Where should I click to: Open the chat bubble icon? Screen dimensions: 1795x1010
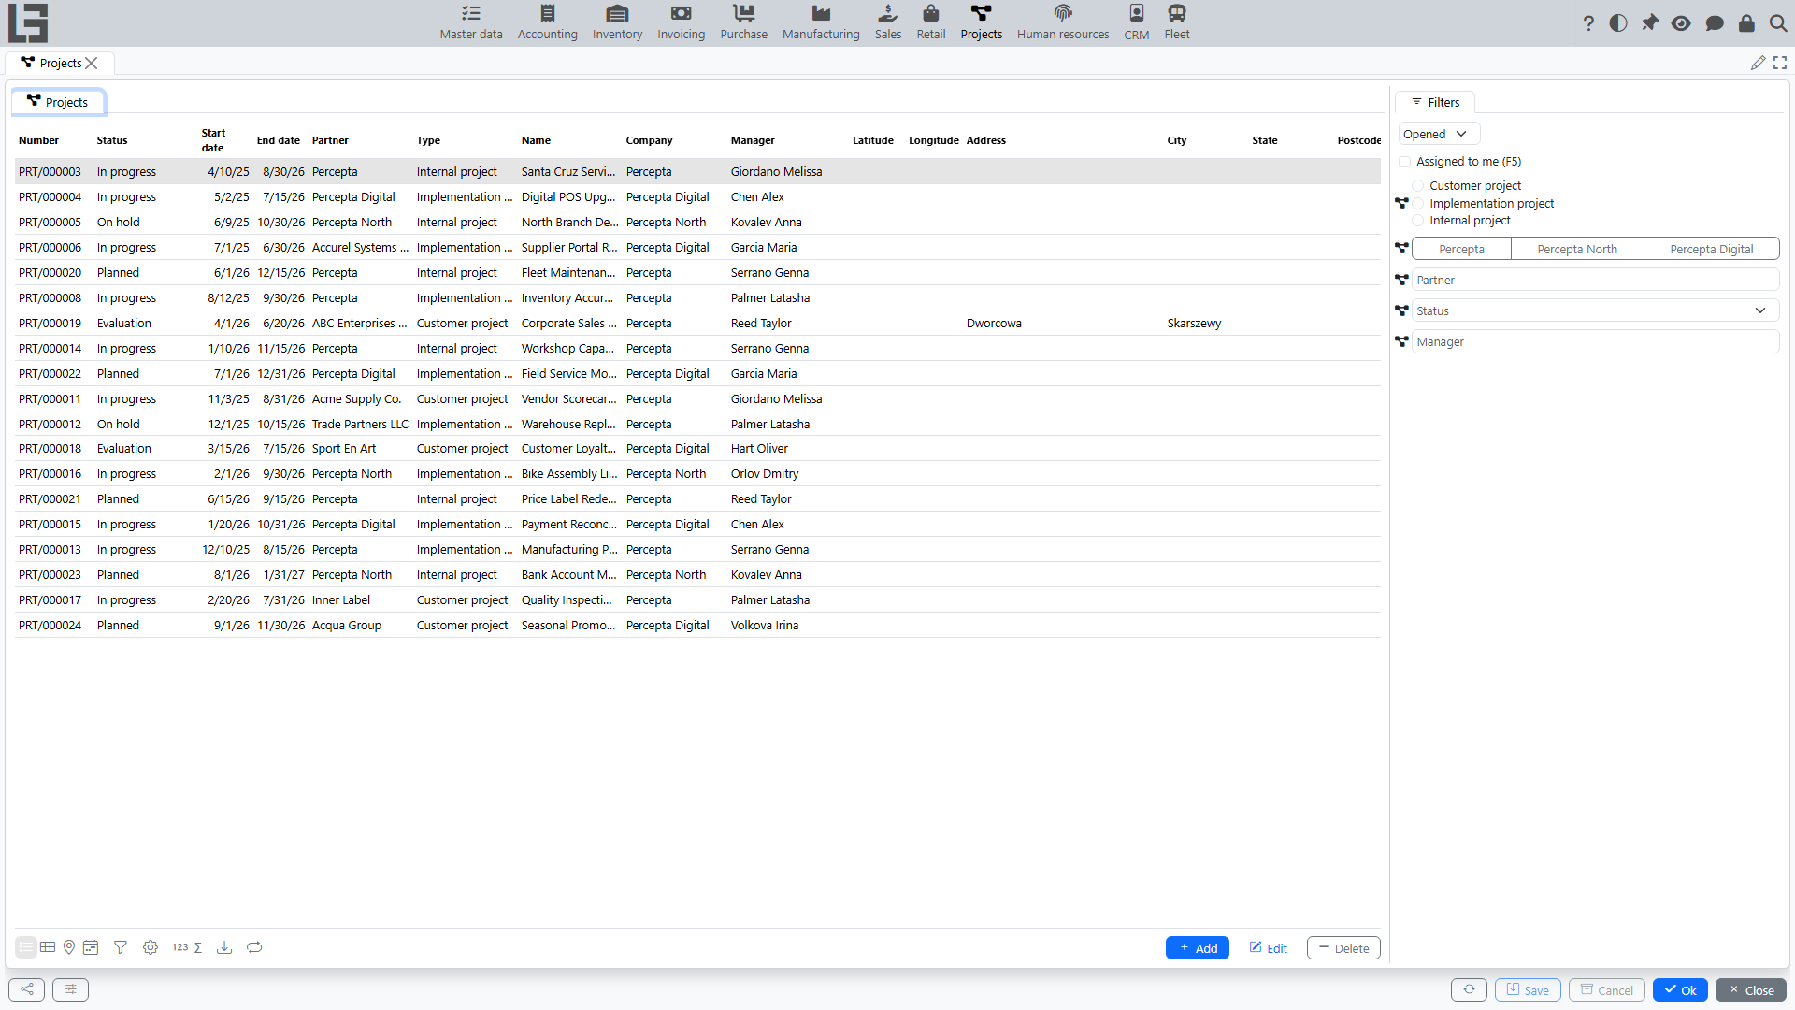coord(1715,23)
